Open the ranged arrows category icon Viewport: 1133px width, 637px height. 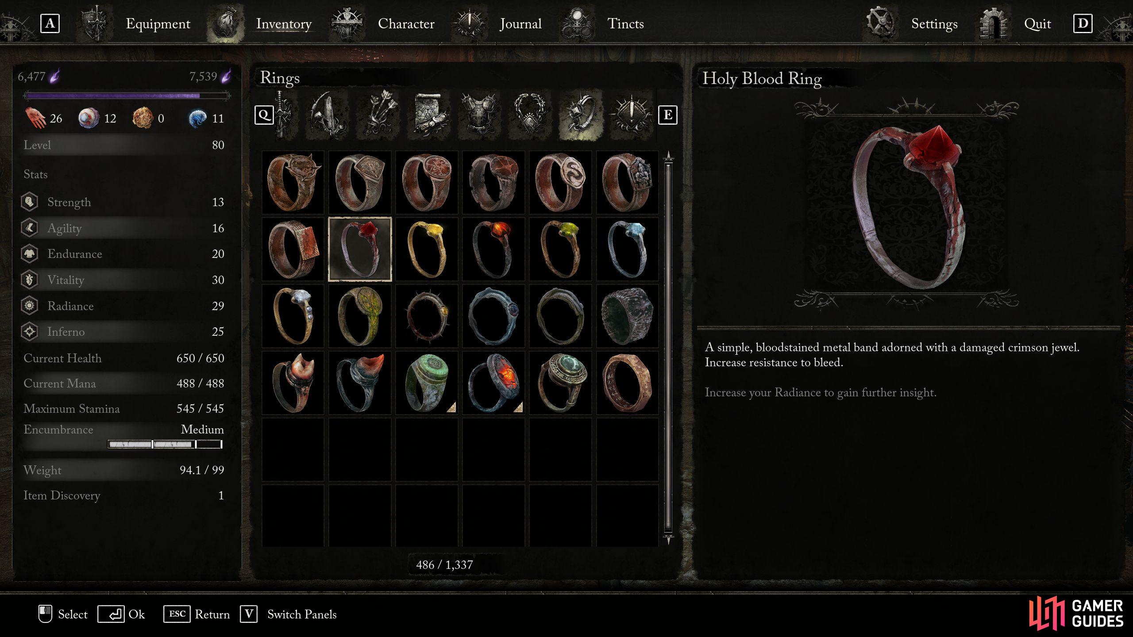click(379, 115)
